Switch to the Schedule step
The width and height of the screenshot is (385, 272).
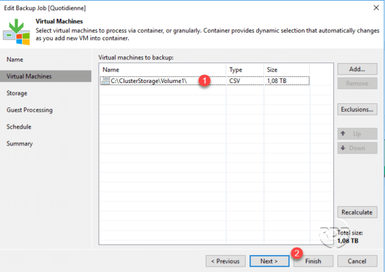[19, 127]
